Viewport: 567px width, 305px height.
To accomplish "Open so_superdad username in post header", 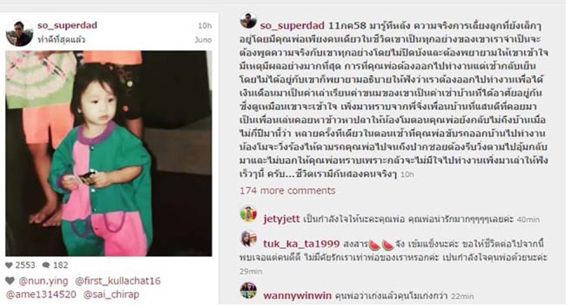I will click(67, 25).
